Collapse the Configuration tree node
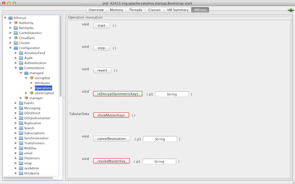Image resolution: width=295 pixels, height=184 pixels. pos(10,48)
